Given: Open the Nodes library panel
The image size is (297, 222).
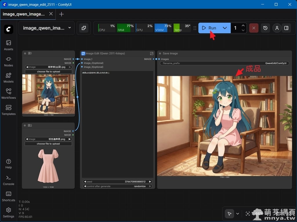Looking at the screenshot, I should (8, 61).
